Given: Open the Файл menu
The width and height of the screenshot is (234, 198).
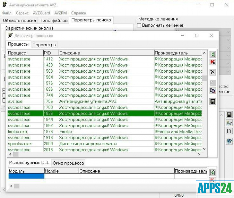Looking at the screenshot, I should 7,13.
